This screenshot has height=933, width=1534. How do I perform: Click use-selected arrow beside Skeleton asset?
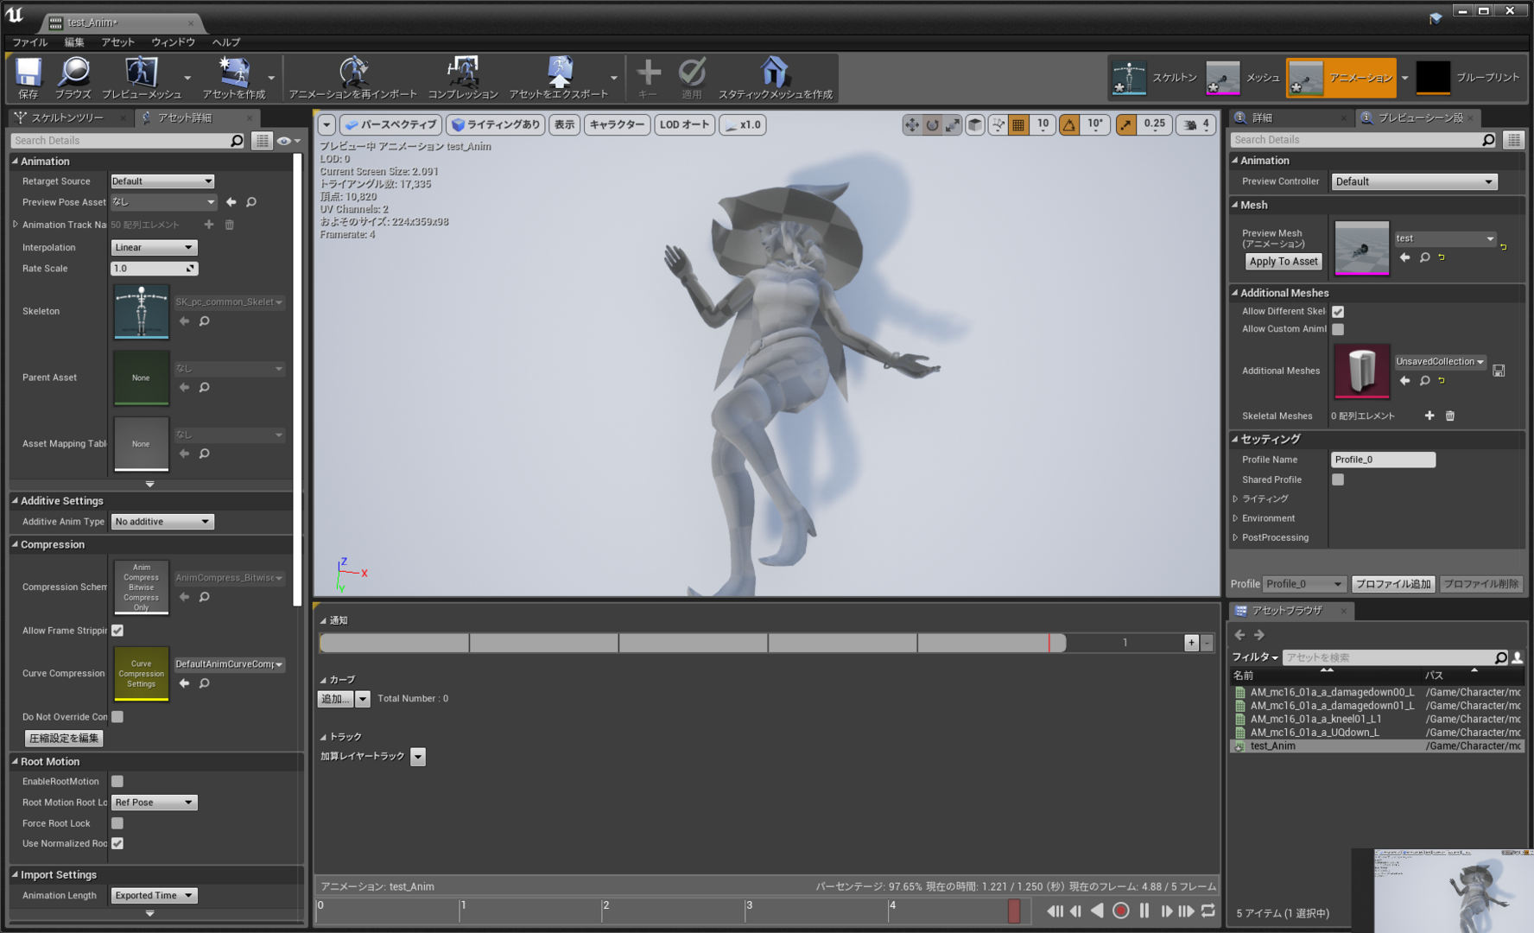click(x=184, y=321)
